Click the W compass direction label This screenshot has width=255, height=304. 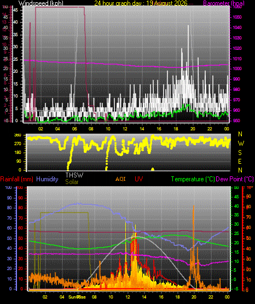241,144
